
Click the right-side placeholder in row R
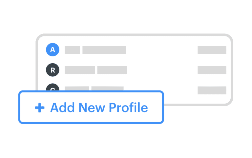212,70
